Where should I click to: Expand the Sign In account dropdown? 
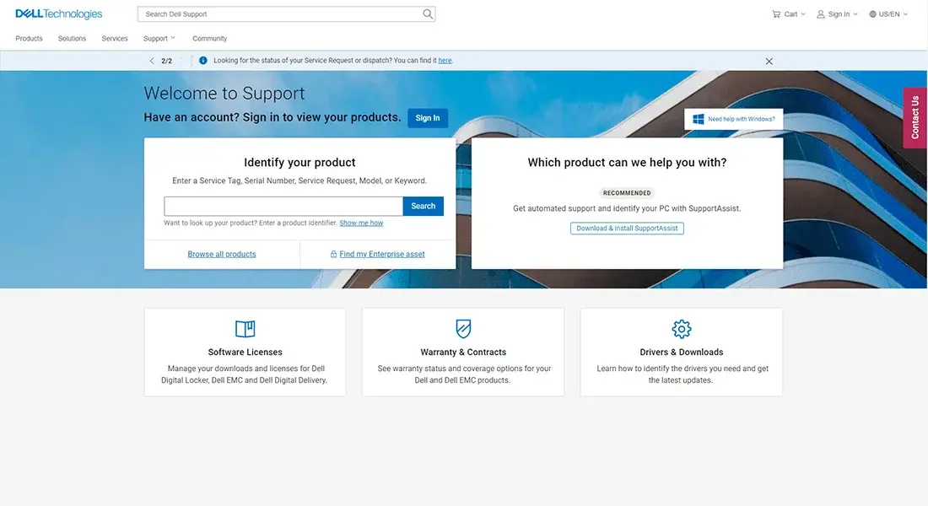click(x=855, y=14)
